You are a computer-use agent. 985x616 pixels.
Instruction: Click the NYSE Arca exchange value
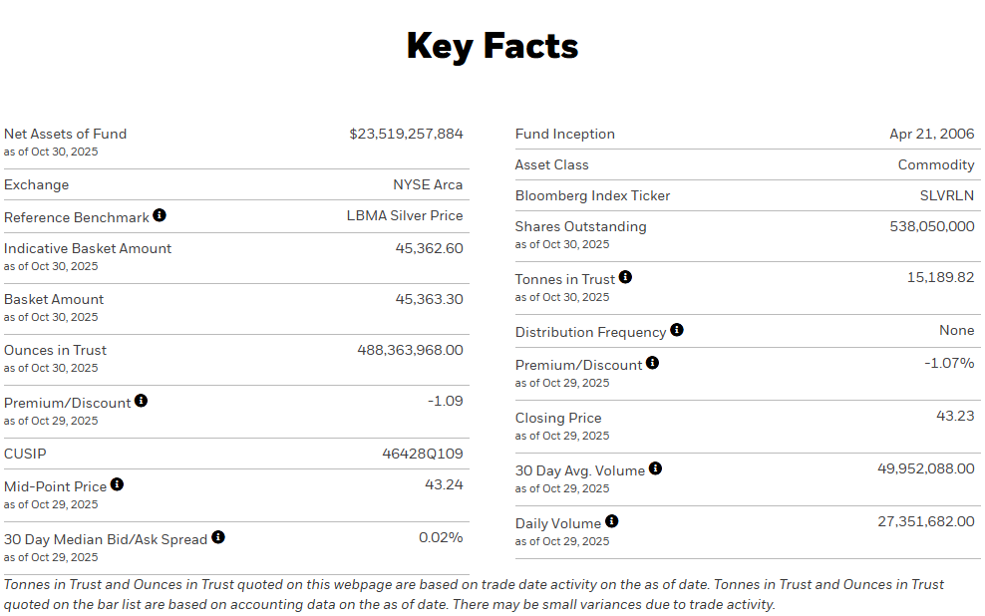pos(428,184)
